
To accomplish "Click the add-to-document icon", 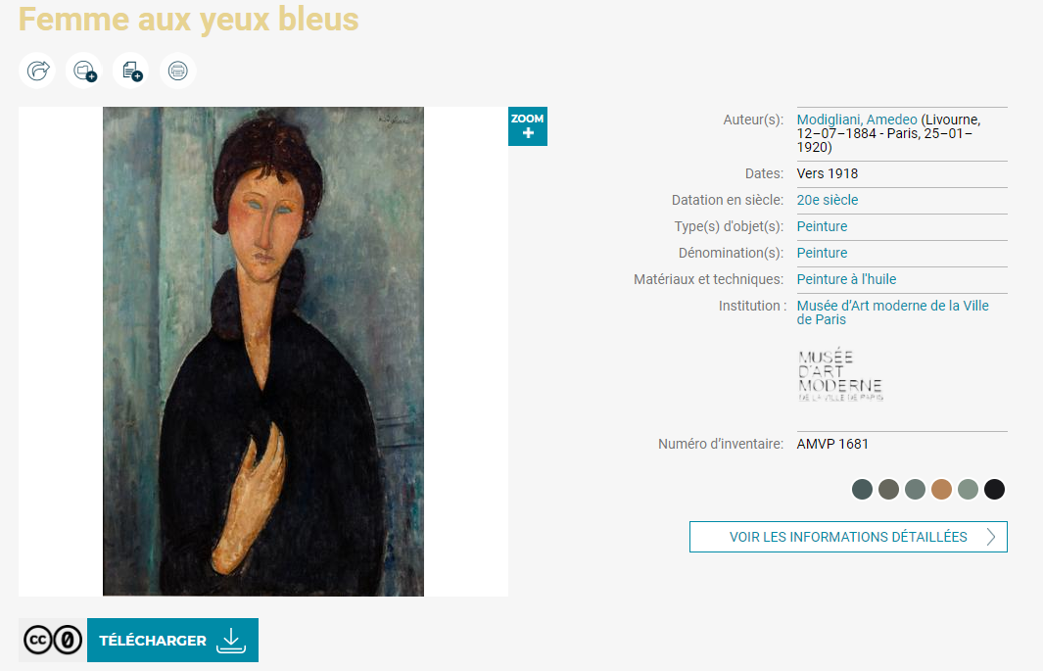I will 130,70.
